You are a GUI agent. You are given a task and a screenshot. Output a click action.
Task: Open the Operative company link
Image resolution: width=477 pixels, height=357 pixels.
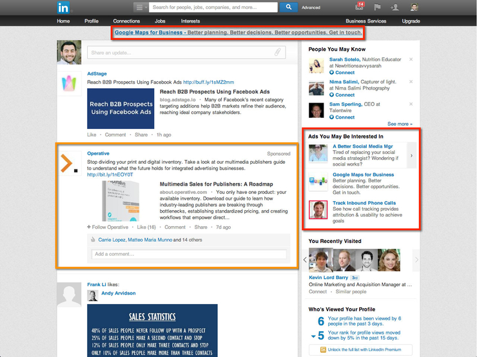(x=98, y=153)
